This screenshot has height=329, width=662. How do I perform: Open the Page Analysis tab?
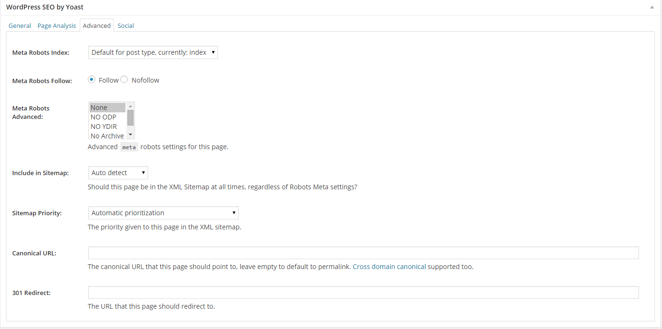click(56, 25)
